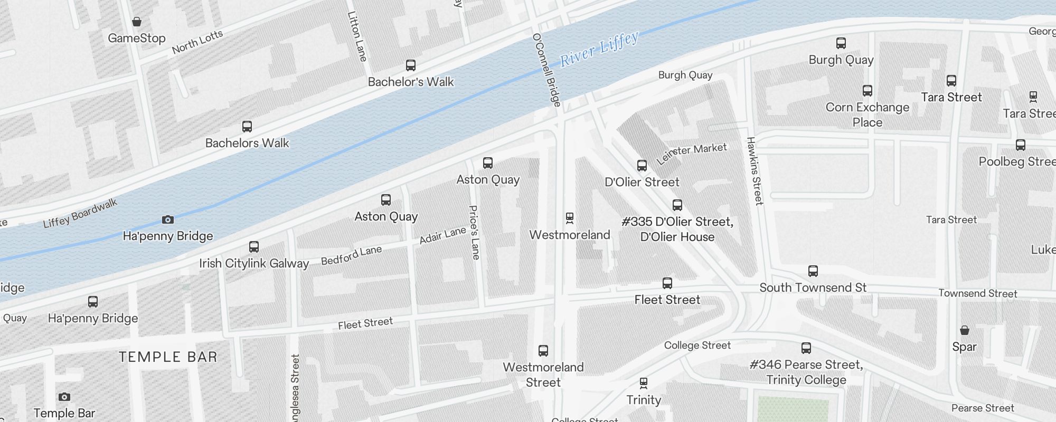Select the Bachelor's Walk bus stop icon

coord(411,65)
